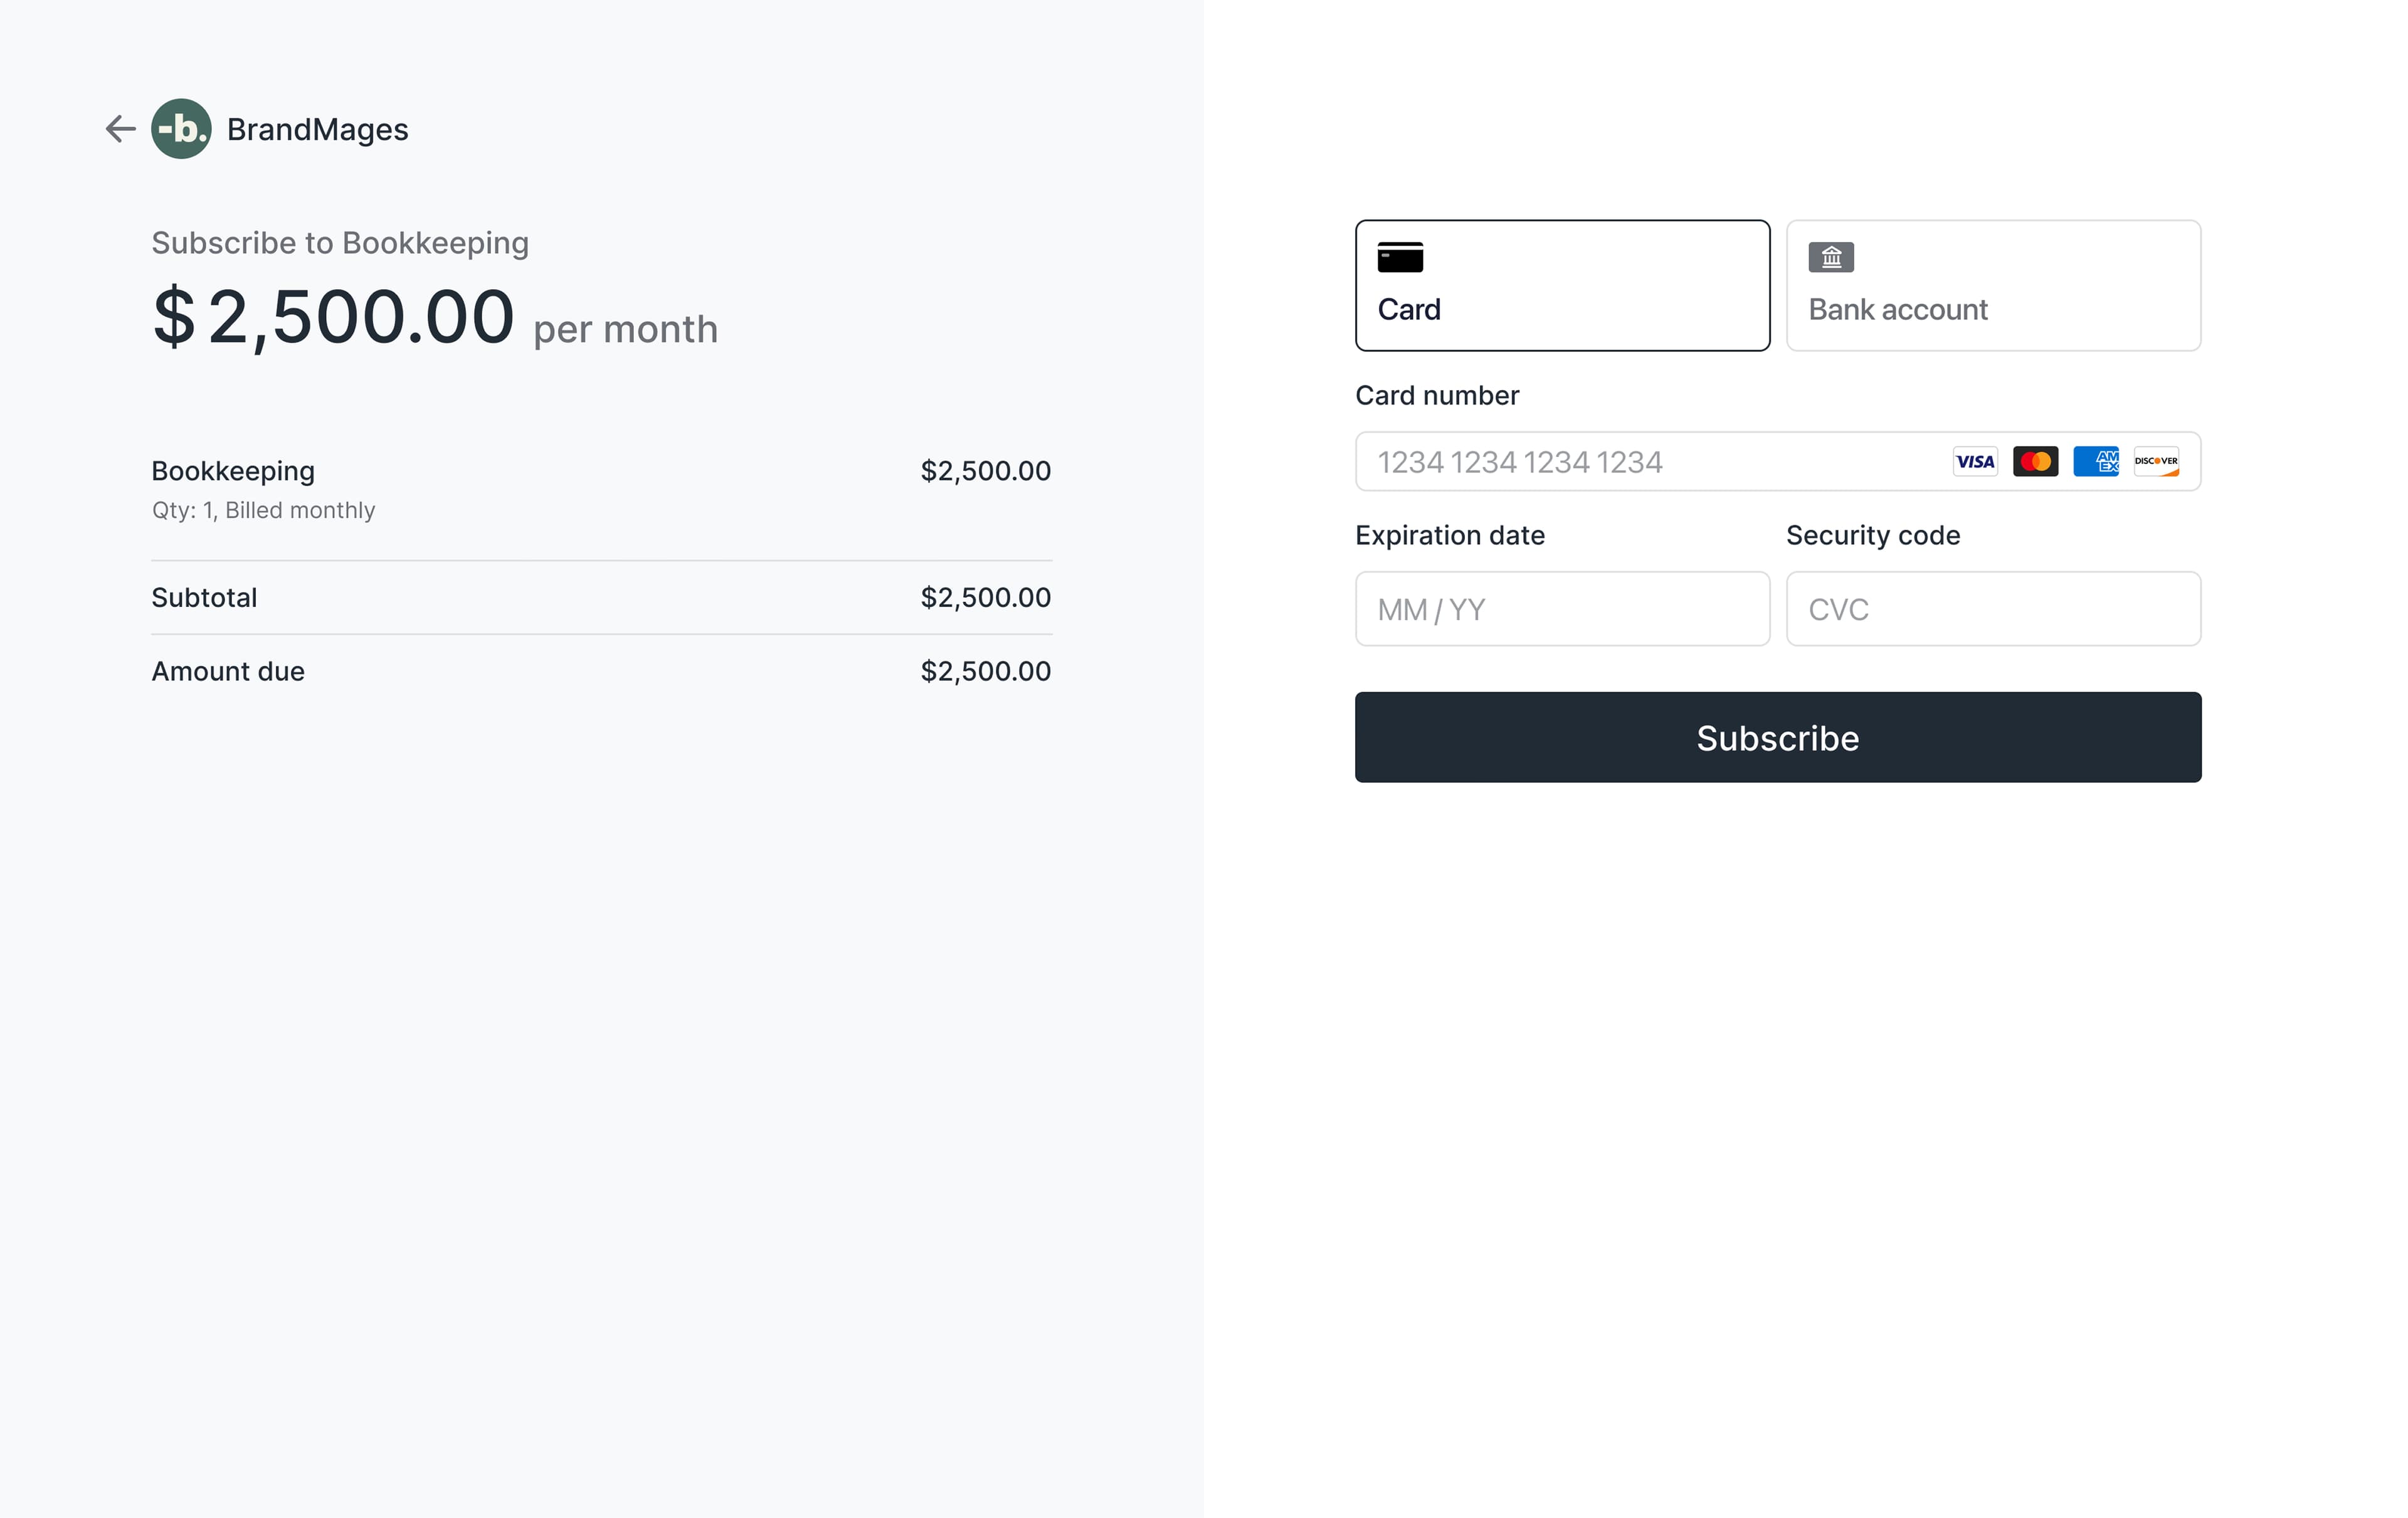Click the BrandMages merchant name

(318, 130)
